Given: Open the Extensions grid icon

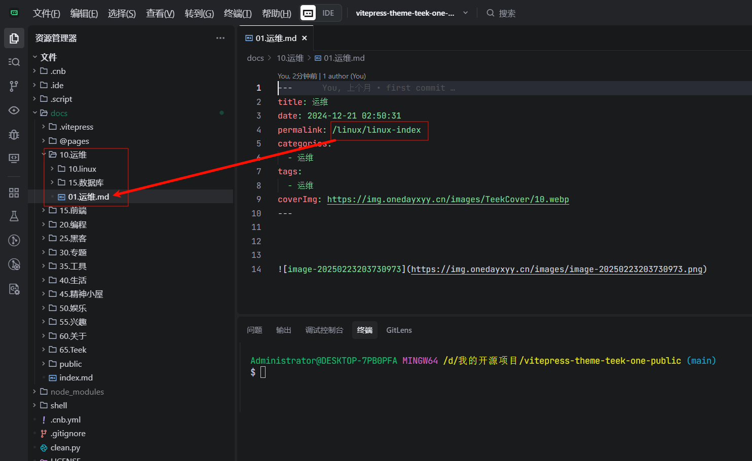Looking at the screenshot, I should coord(14,193).
